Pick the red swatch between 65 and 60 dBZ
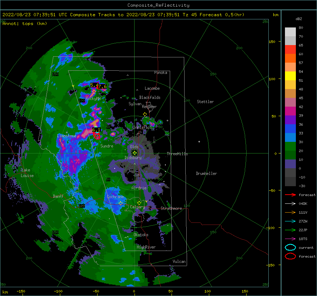This screenshot has width=317, height=296. [x=290, y=50]
